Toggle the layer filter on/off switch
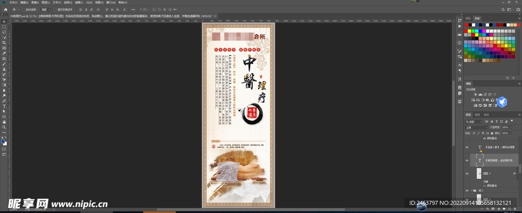522x213 pixels. click(x=512, y=121)
